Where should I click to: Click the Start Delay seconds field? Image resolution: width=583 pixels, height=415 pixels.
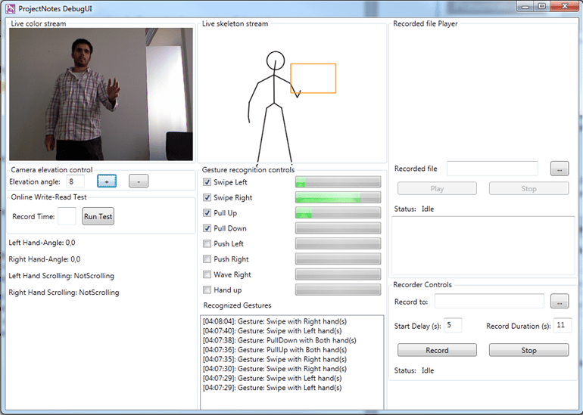click(x=453, y=325)
